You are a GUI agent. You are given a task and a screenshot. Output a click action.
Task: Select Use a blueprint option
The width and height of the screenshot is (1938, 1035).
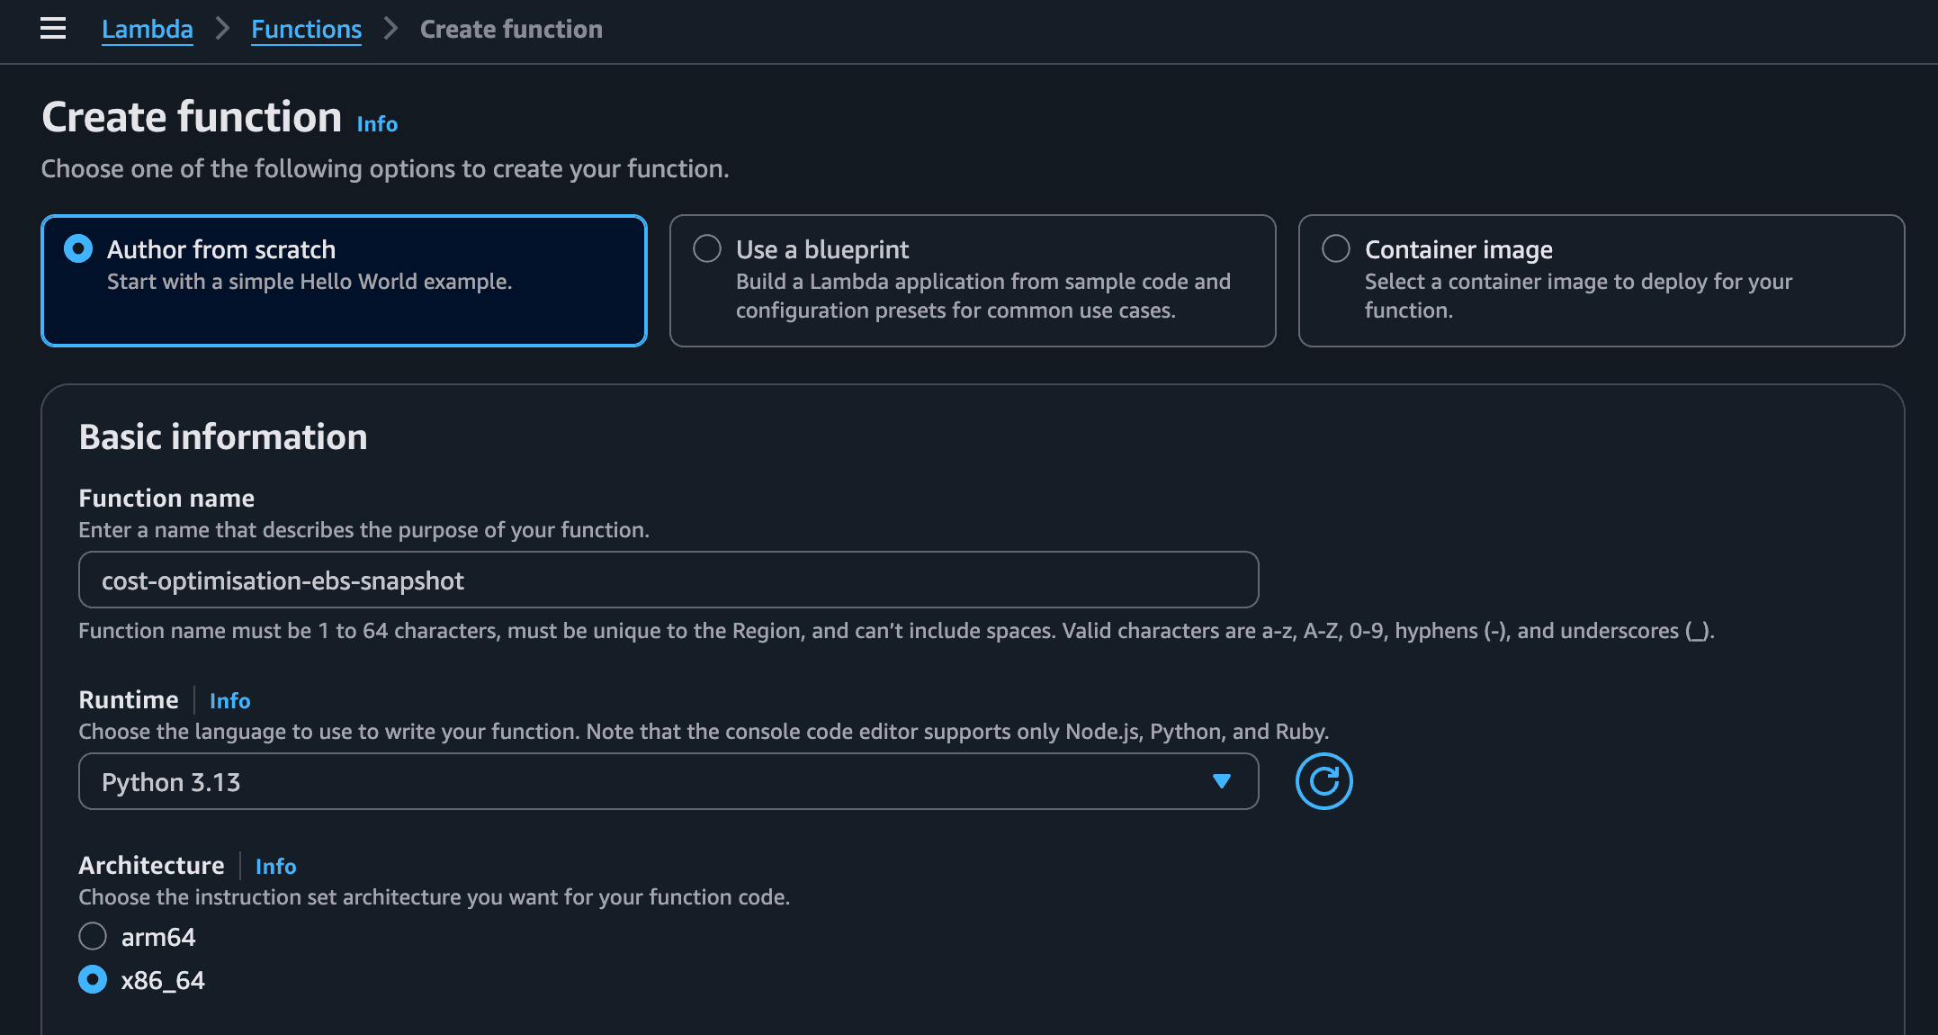pos(707,248)
